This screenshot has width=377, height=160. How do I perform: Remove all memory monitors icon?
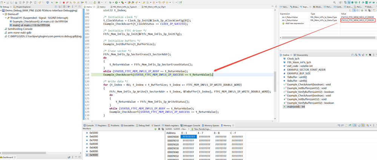(163, 129)
